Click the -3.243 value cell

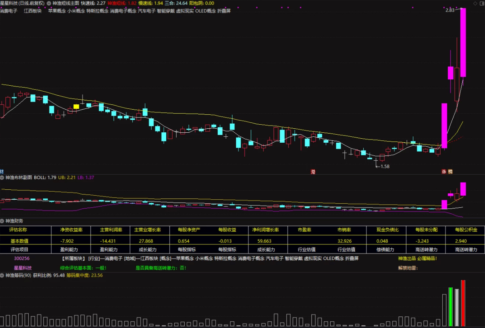pyautogui.click(x=422, y=241)
